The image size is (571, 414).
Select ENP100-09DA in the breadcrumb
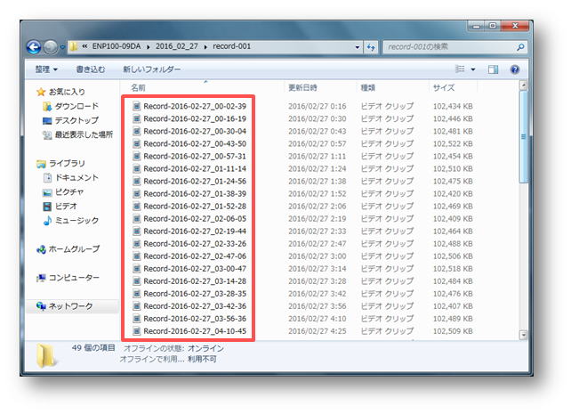(117, 46)
